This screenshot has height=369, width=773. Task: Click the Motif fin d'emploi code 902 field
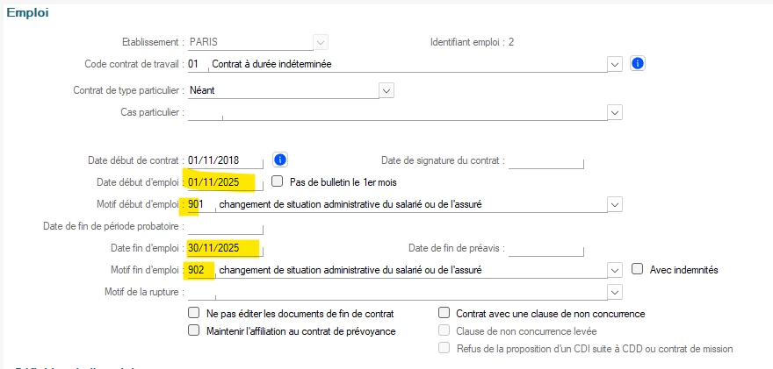point(200,270)
